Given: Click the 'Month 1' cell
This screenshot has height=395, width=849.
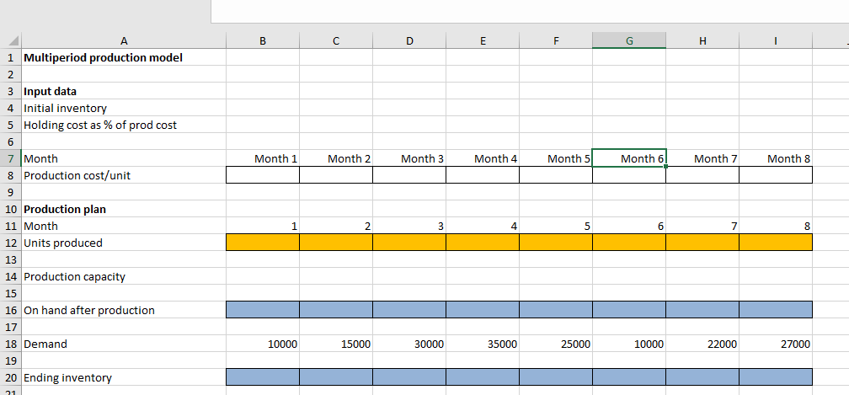Looking at the screenshot, I should [x=263, y=158].
